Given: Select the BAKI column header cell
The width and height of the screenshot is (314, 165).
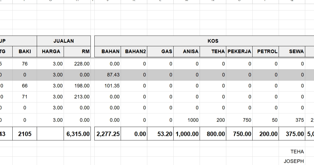Looking at the screenshot, I should coord(25,51).
